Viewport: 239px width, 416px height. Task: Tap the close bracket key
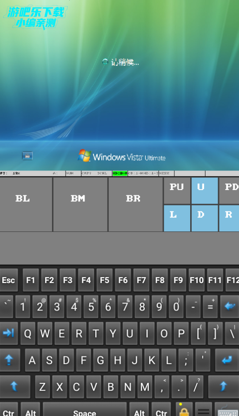coord(215,333)
